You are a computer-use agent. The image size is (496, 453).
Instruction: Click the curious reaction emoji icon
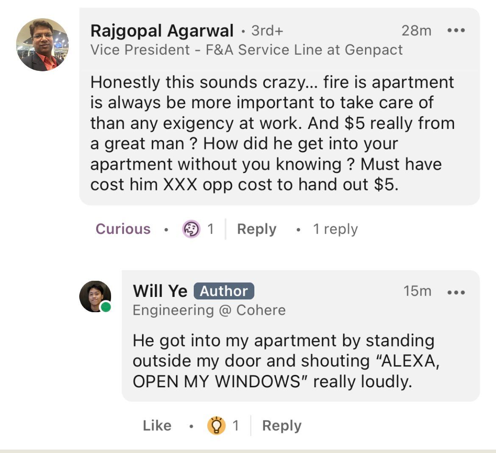click(191, 229)
